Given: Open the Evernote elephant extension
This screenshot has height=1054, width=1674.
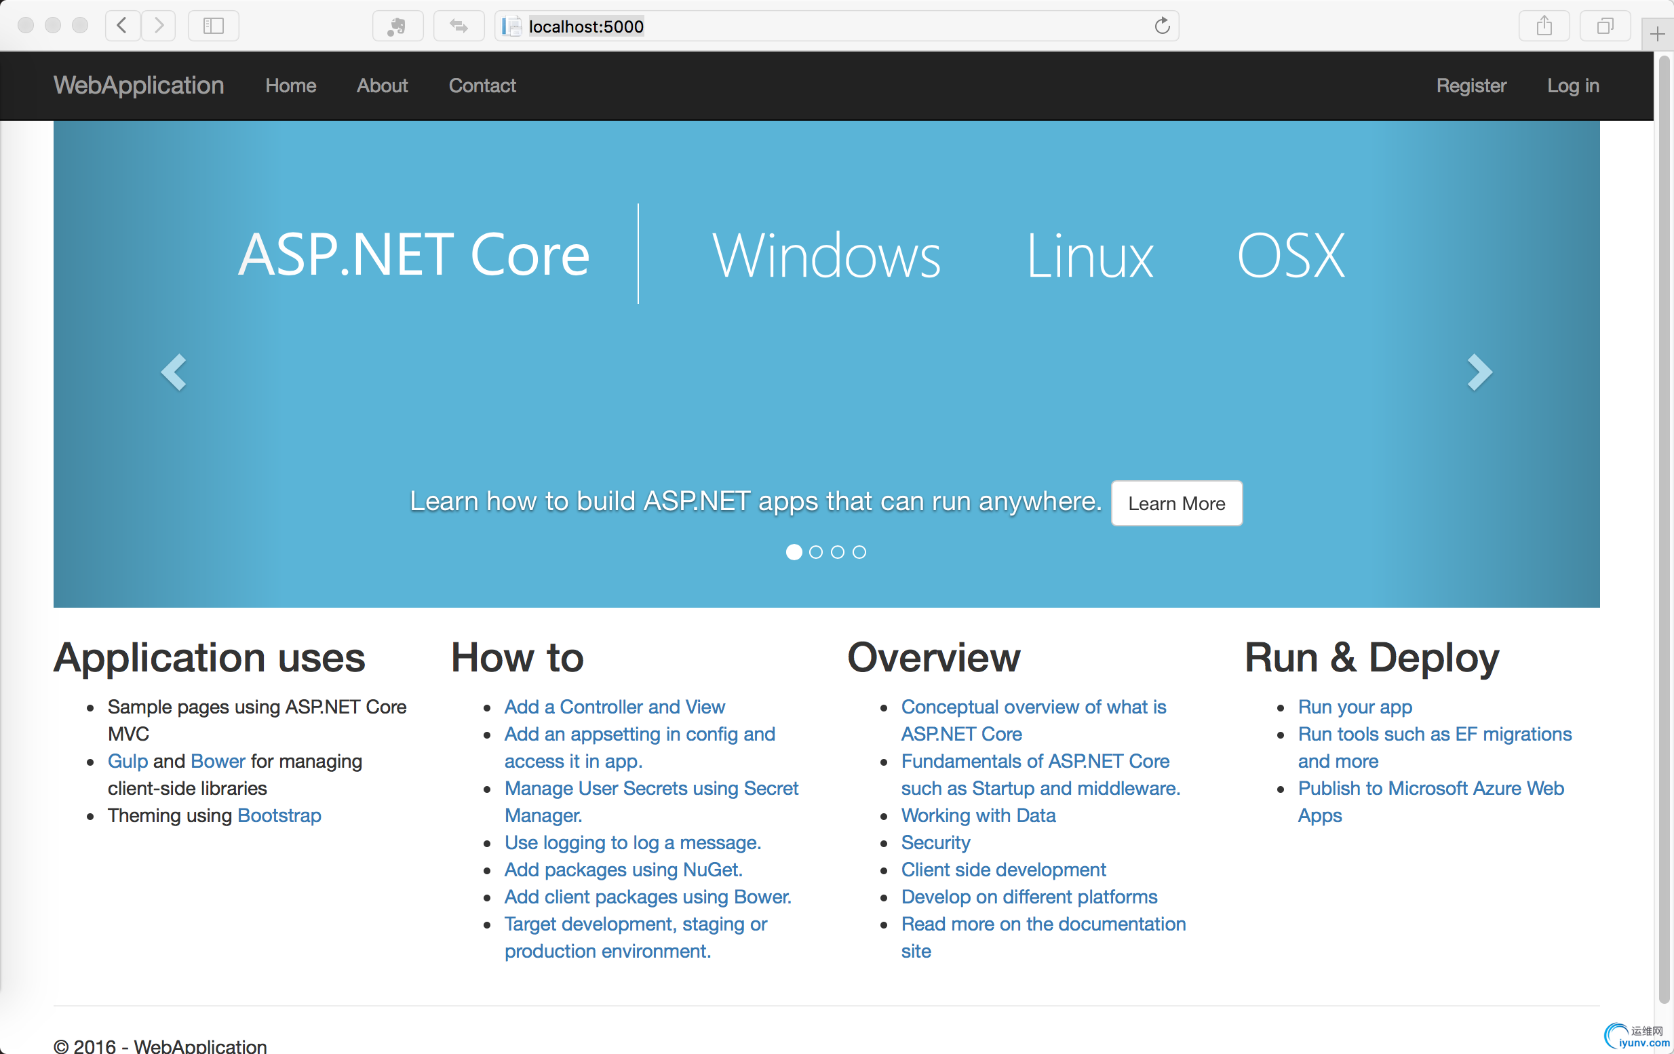Looking at the screenshot, I should click(x=397, y=26).
